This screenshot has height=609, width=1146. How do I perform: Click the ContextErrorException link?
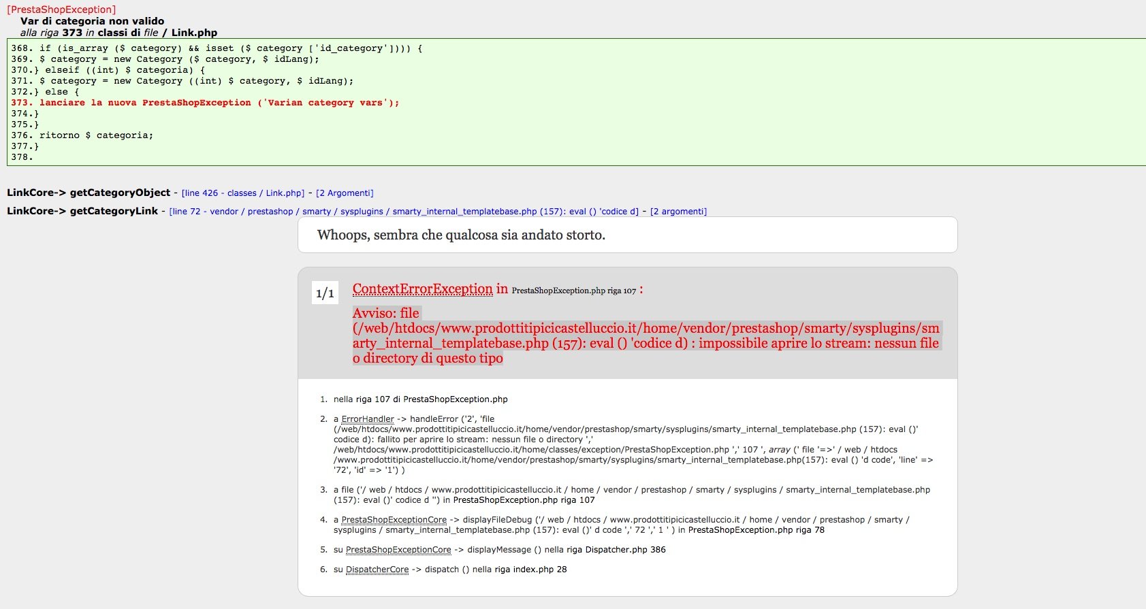pos(422,289)
